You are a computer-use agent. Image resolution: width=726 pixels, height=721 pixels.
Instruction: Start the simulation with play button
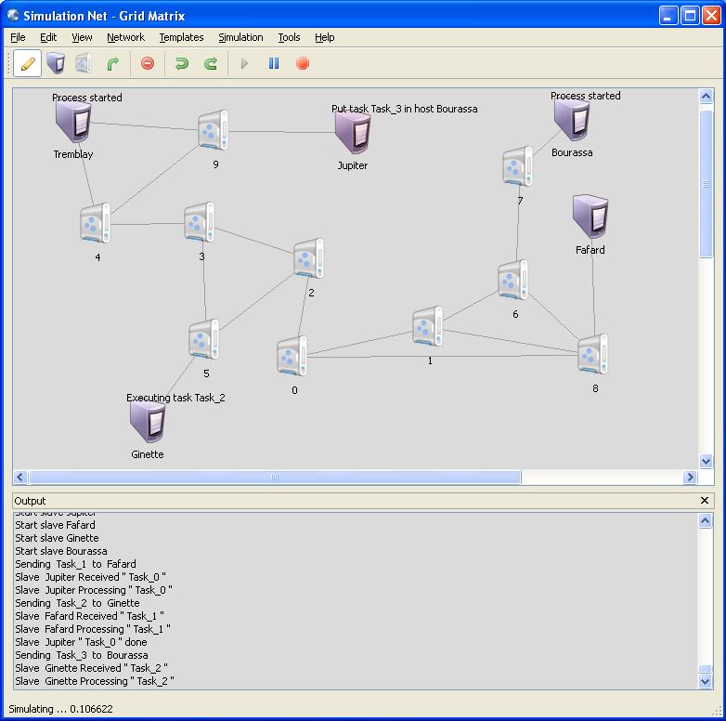tap(244, 63)
